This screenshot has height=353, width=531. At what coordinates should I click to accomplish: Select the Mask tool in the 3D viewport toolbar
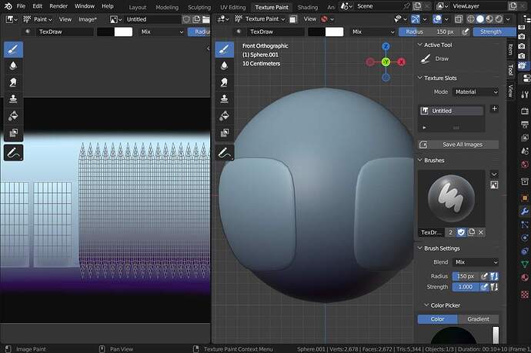[x=224, y=133]
